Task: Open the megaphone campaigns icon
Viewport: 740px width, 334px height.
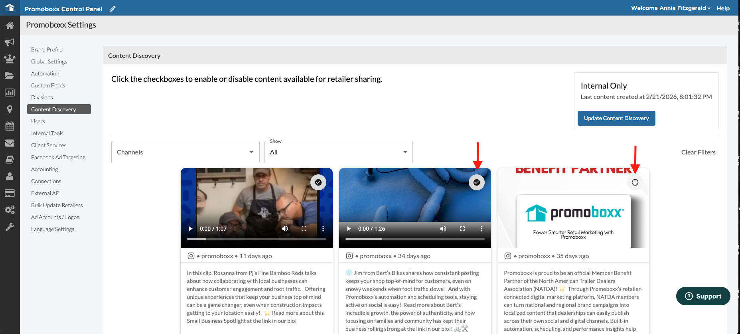Action: [10, 42]
